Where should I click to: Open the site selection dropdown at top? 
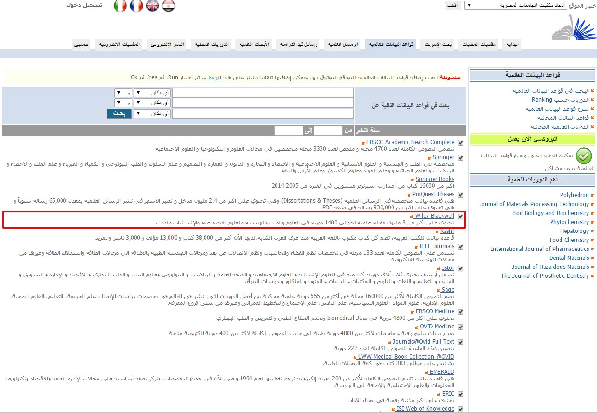click(515, 5)
